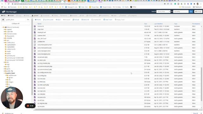Click Go button beside path field

(28, 20)
